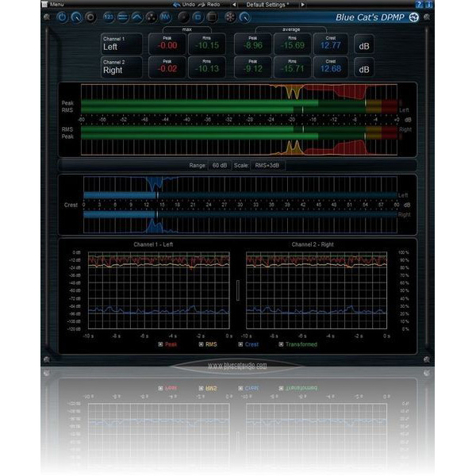Click the dark ring toolbar icon
Viewport: 476px width, 476px height.
(90, 17)
